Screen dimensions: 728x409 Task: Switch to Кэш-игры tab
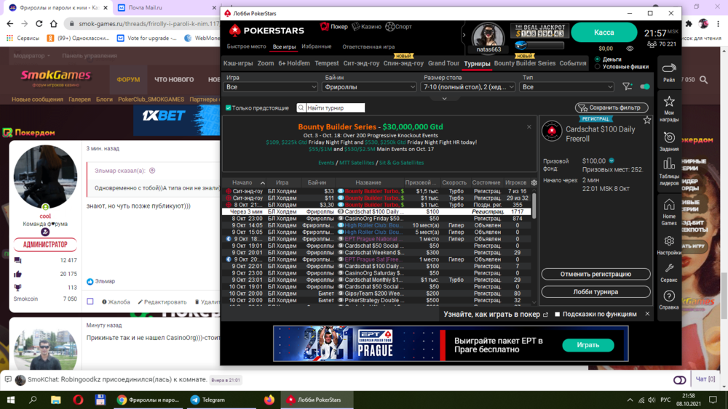click(238, 63)
